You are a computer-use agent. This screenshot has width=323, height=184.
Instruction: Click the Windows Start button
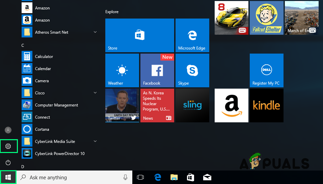pyautogui.click(x=8, y=177)
